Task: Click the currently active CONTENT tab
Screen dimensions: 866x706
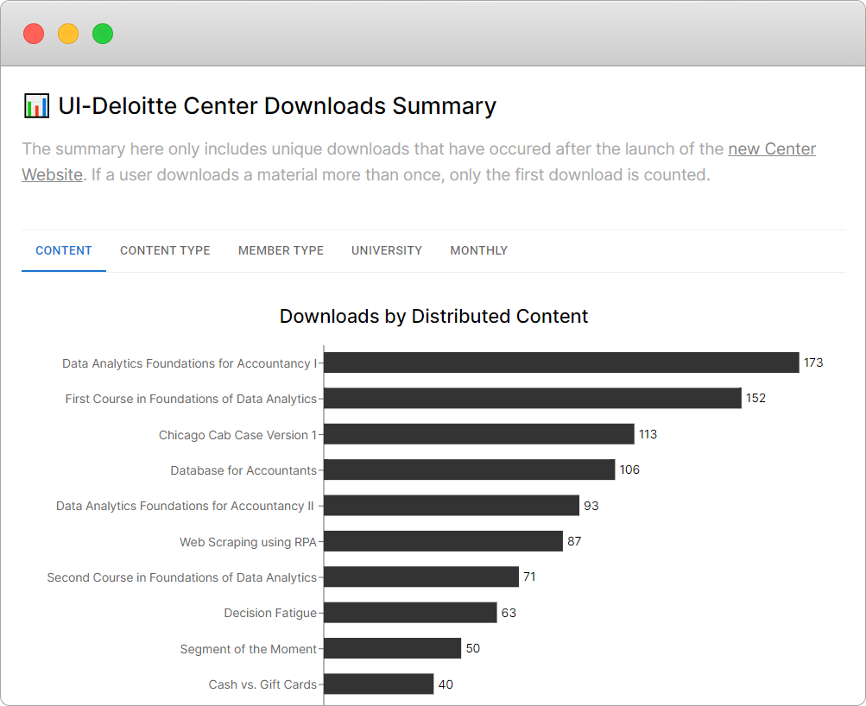Action: tap(63, 250)
